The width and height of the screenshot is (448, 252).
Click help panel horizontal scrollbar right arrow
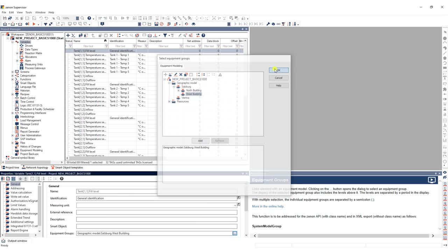coord(433,236)
